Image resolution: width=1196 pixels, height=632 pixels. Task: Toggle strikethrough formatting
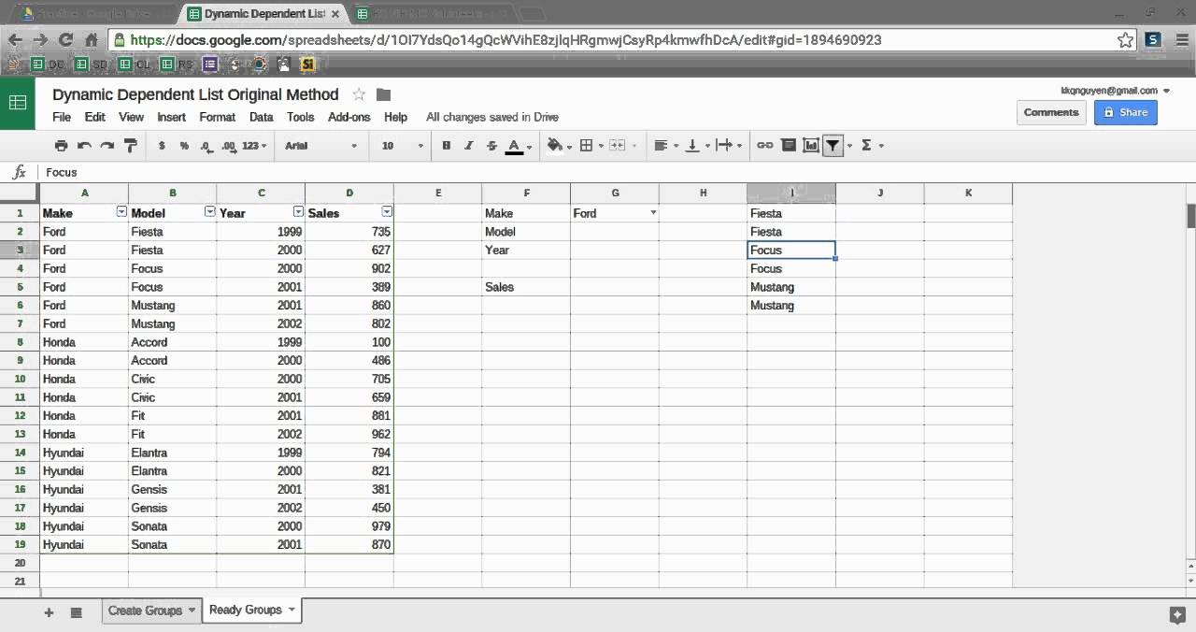pos(491,145)
